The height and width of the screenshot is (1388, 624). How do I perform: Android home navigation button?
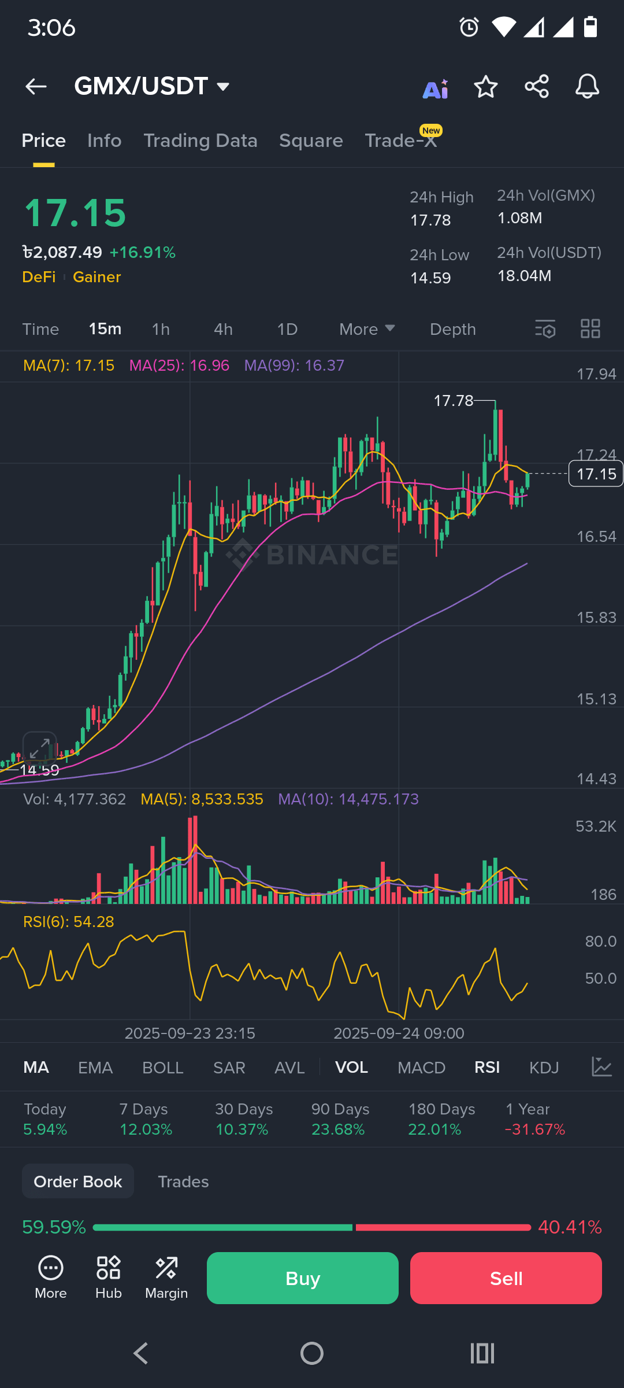click(x=312, y=1353)
